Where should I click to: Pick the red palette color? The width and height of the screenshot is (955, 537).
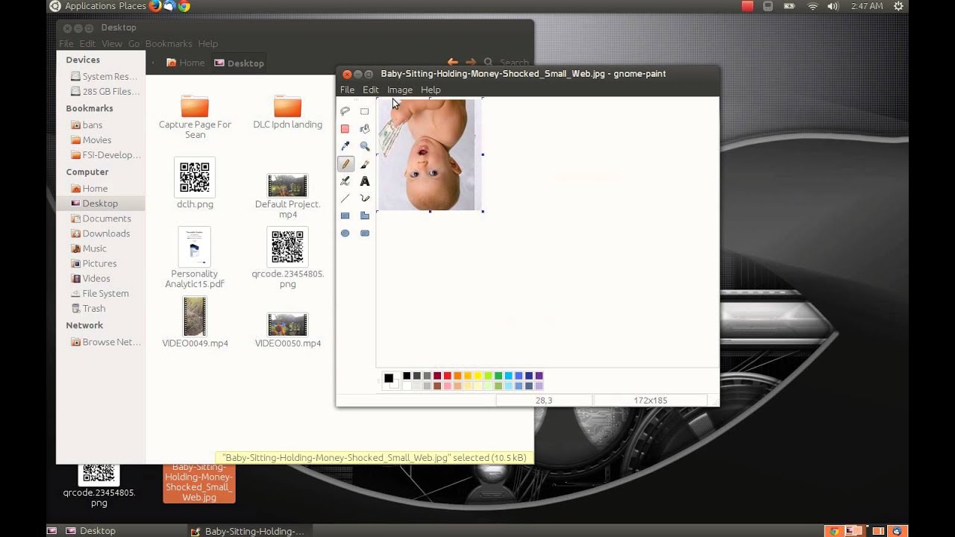click(447, 376)
